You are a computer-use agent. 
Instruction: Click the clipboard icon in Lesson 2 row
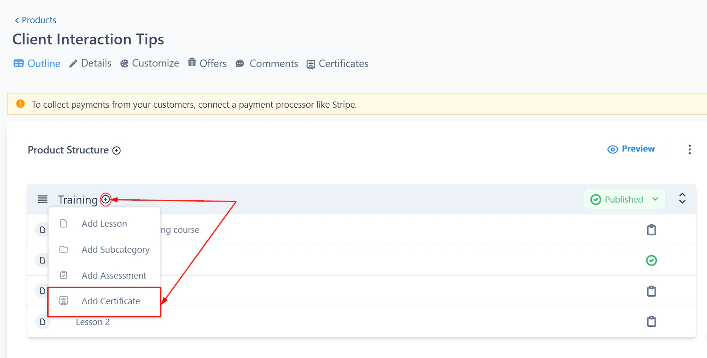651,322
